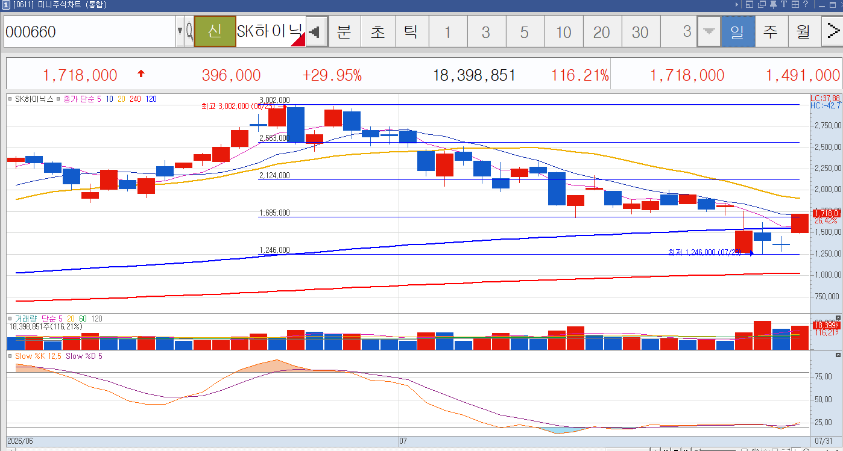Click the current price 1,718,000 in red

pyautogui.click(x=80, y=75)
